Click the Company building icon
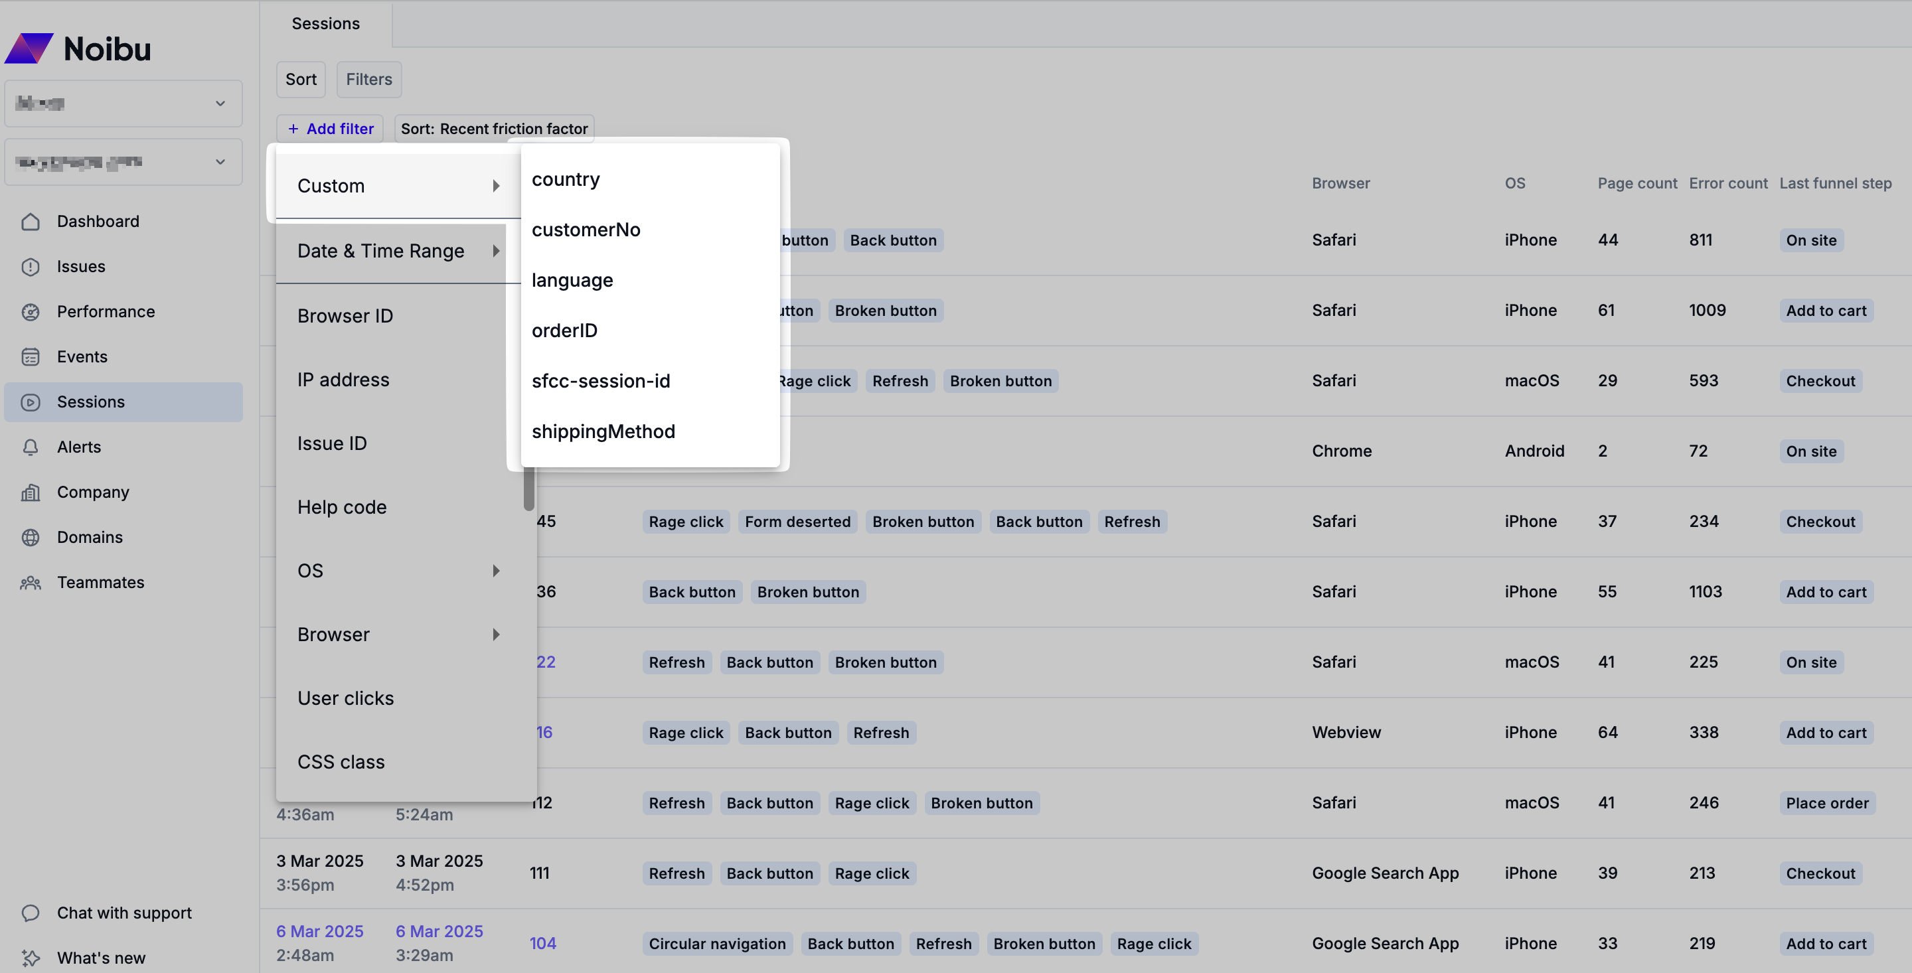 [31, 492]
